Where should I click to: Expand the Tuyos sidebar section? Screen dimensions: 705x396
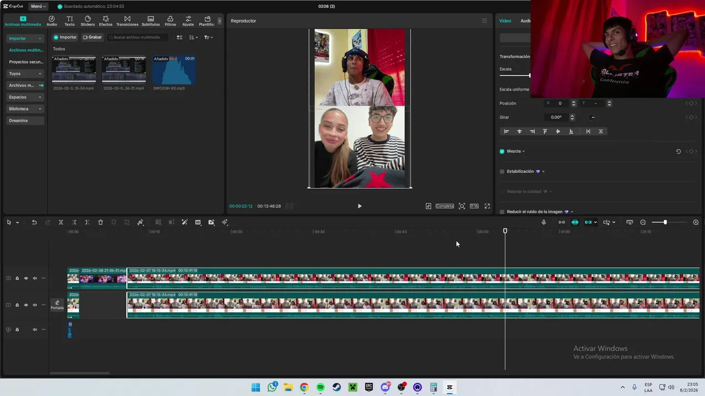(25, 73)
